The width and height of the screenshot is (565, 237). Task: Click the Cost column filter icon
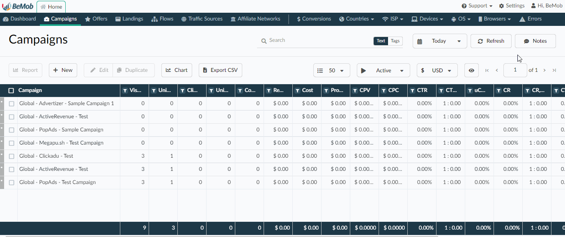298,90
